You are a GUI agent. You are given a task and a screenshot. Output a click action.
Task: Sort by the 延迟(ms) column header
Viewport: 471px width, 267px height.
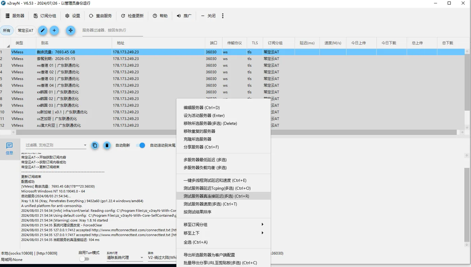click(307, 43)
